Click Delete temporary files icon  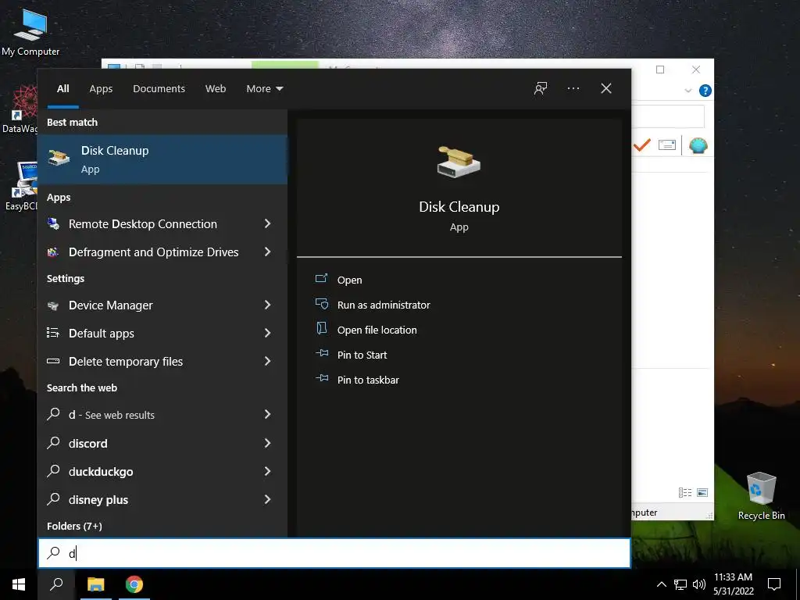click(x=53, y=361)
